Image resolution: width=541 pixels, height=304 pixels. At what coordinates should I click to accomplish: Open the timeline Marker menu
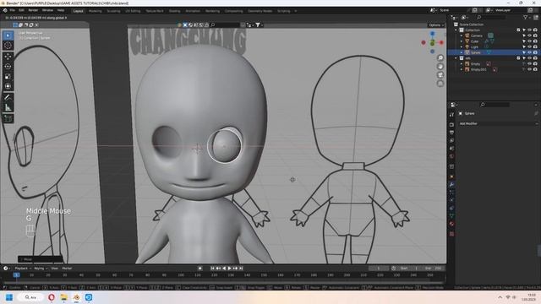67,269
